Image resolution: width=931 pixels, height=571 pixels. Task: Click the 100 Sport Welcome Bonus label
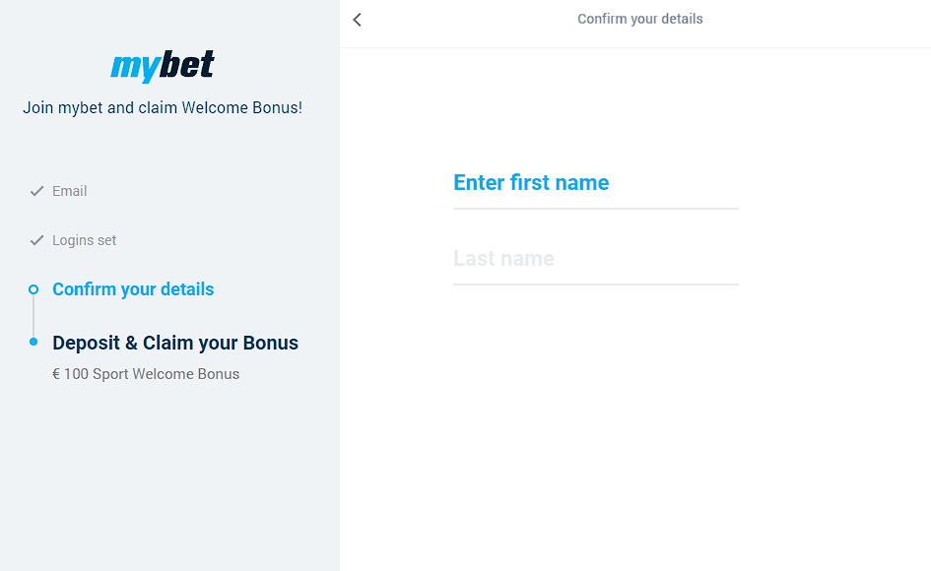[x=146, y=373]
